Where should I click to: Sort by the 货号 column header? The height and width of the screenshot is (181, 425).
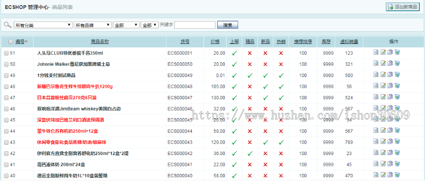click(185, 42)
